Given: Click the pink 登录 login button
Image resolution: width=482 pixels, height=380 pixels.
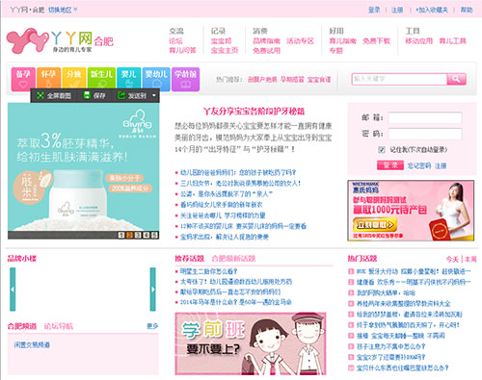Looking at the screenshot, I should click(x=390, y=165).
